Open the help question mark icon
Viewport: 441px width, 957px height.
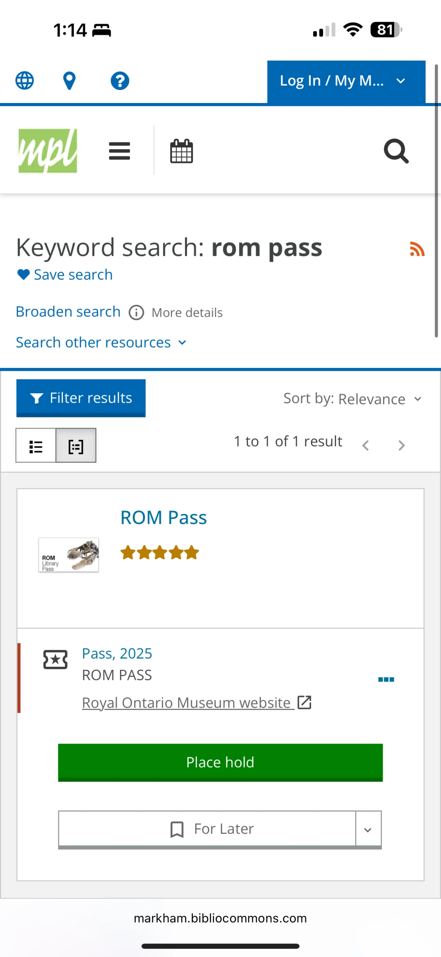coord(120,81)
